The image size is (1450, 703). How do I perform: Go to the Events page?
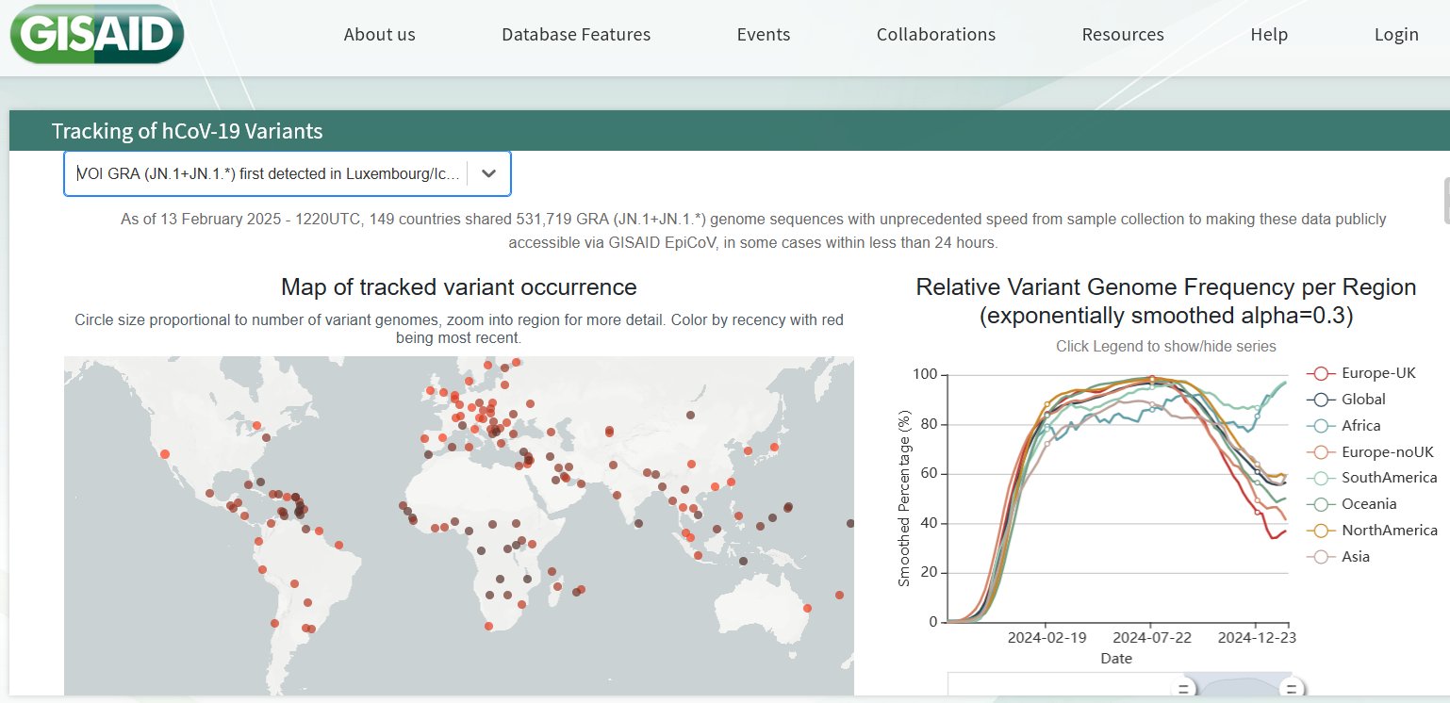(x=763, y=35)
